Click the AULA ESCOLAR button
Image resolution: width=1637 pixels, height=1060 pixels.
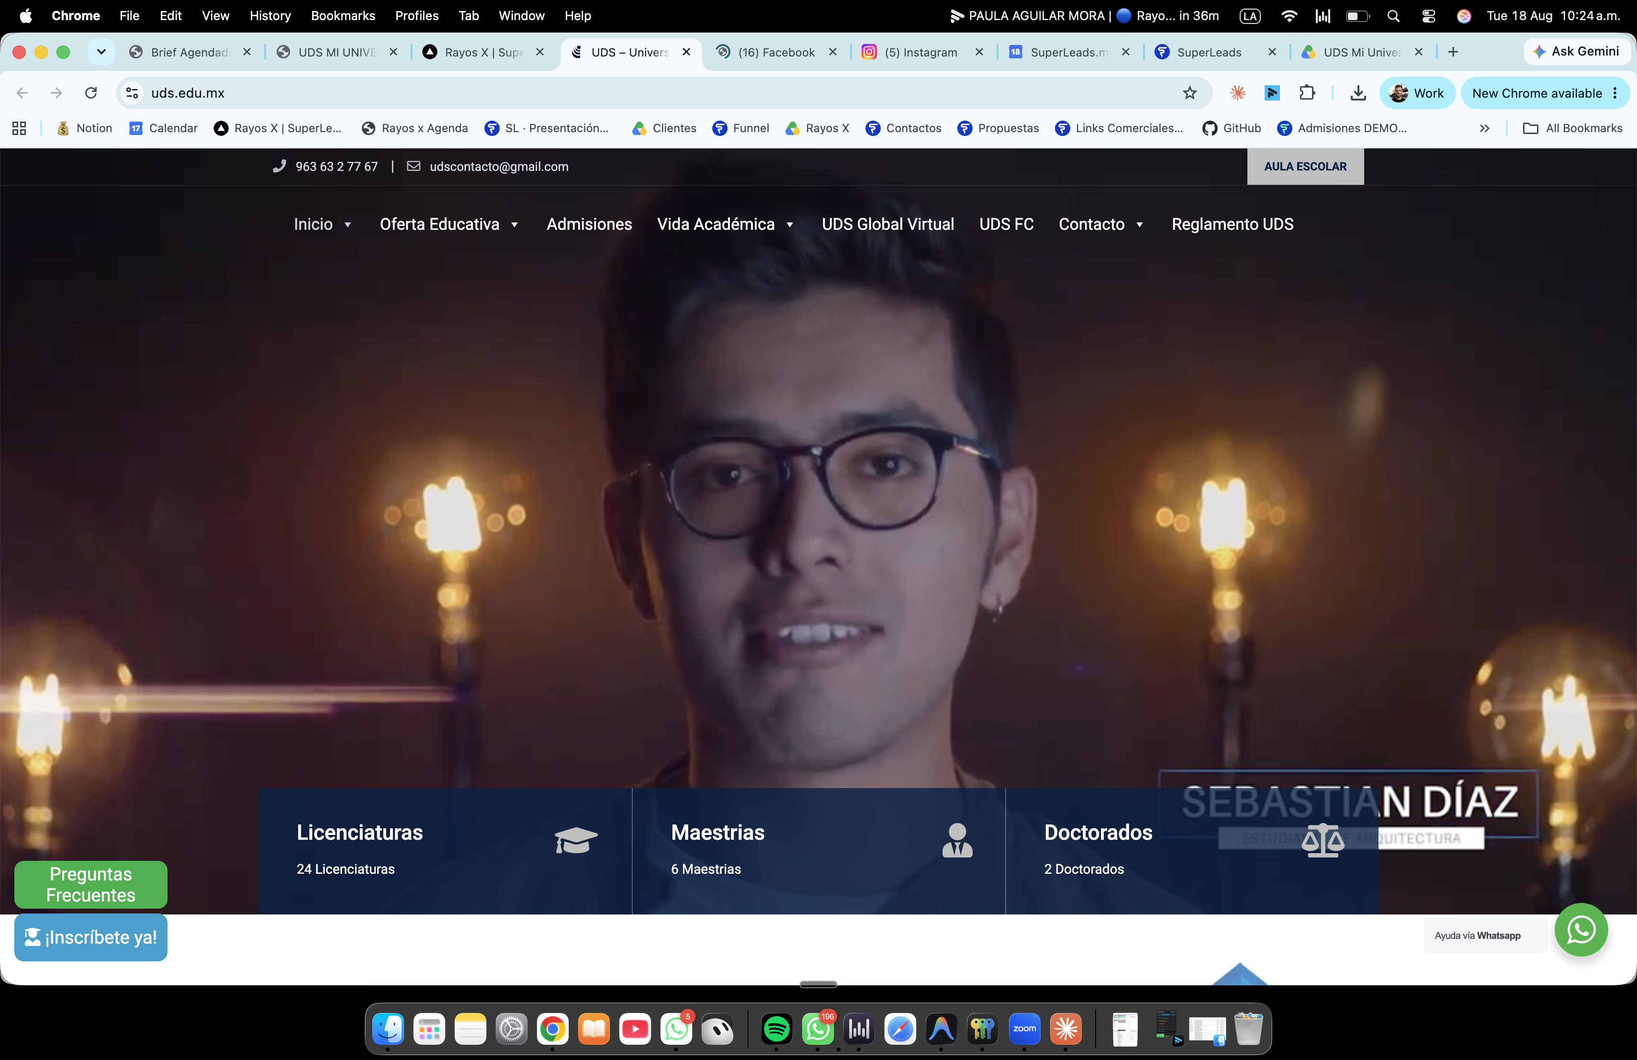point(1305,167)
